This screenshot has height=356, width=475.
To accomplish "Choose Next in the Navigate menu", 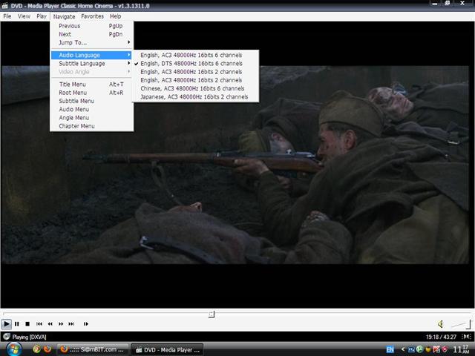I will (91, 34).
